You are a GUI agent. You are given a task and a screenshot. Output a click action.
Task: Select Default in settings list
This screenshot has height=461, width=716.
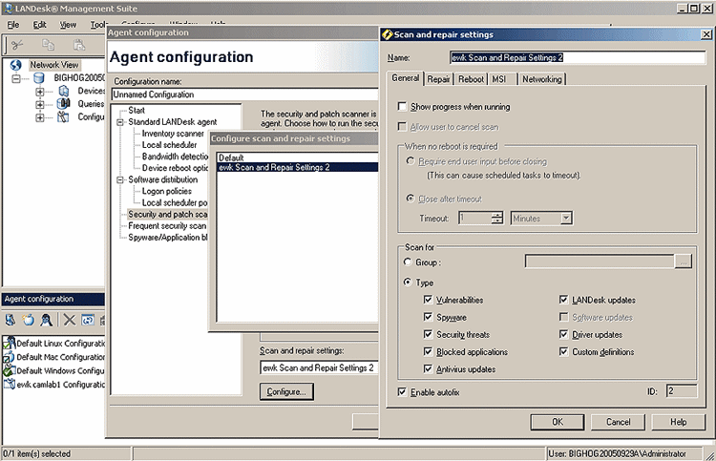point(298,157)
